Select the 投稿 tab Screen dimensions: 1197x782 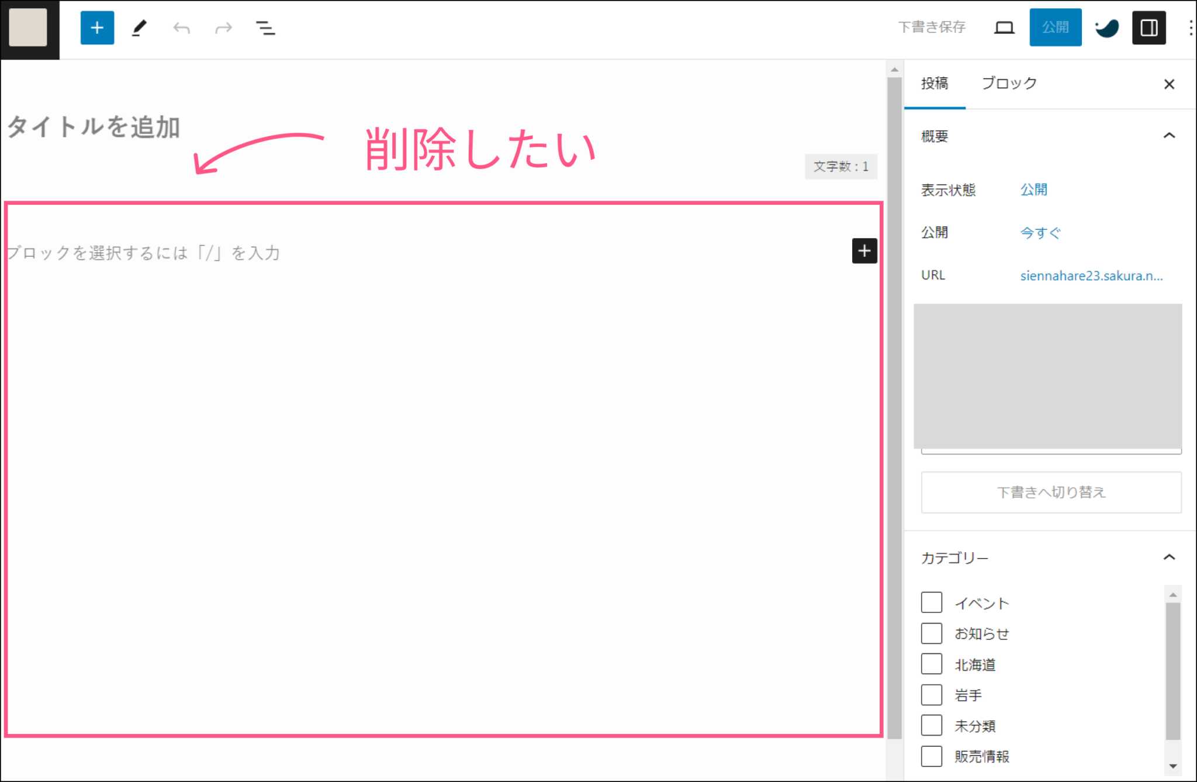tap(936, 83)
